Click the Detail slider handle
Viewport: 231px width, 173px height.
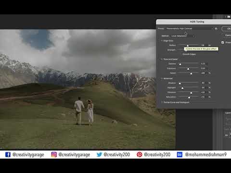click(191, 74)
